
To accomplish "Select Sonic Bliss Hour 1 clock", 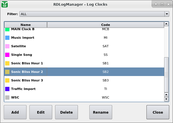I will 27,63.
